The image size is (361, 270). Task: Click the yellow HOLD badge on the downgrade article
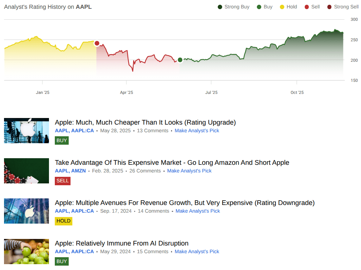(63, 221)
